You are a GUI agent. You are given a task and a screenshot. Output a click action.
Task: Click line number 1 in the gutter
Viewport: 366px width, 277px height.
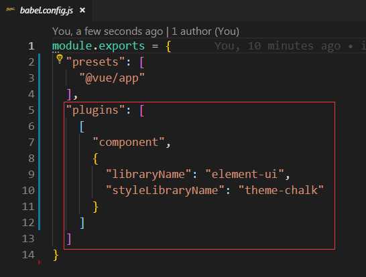(32, 46)
